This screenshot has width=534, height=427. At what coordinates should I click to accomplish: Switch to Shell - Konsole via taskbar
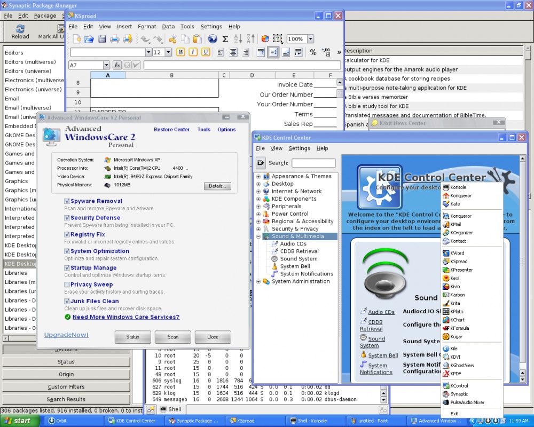click(315, 421)
